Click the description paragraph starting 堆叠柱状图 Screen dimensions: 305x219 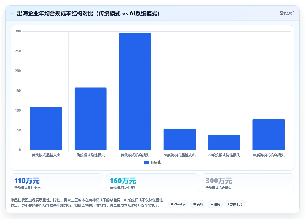tap(87, 203)
